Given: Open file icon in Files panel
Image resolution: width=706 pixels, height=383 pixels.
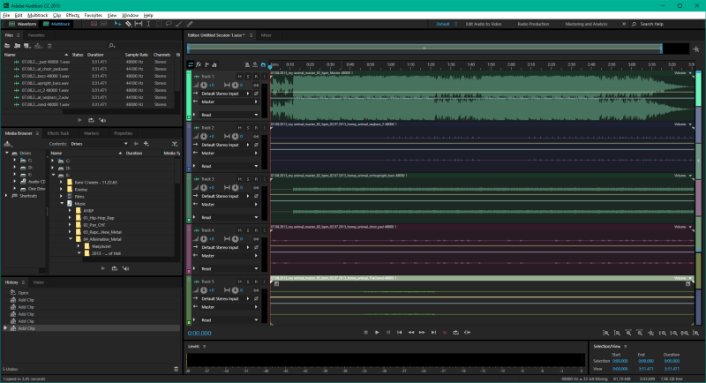Looking at the screenshot, I should (7, 46).
